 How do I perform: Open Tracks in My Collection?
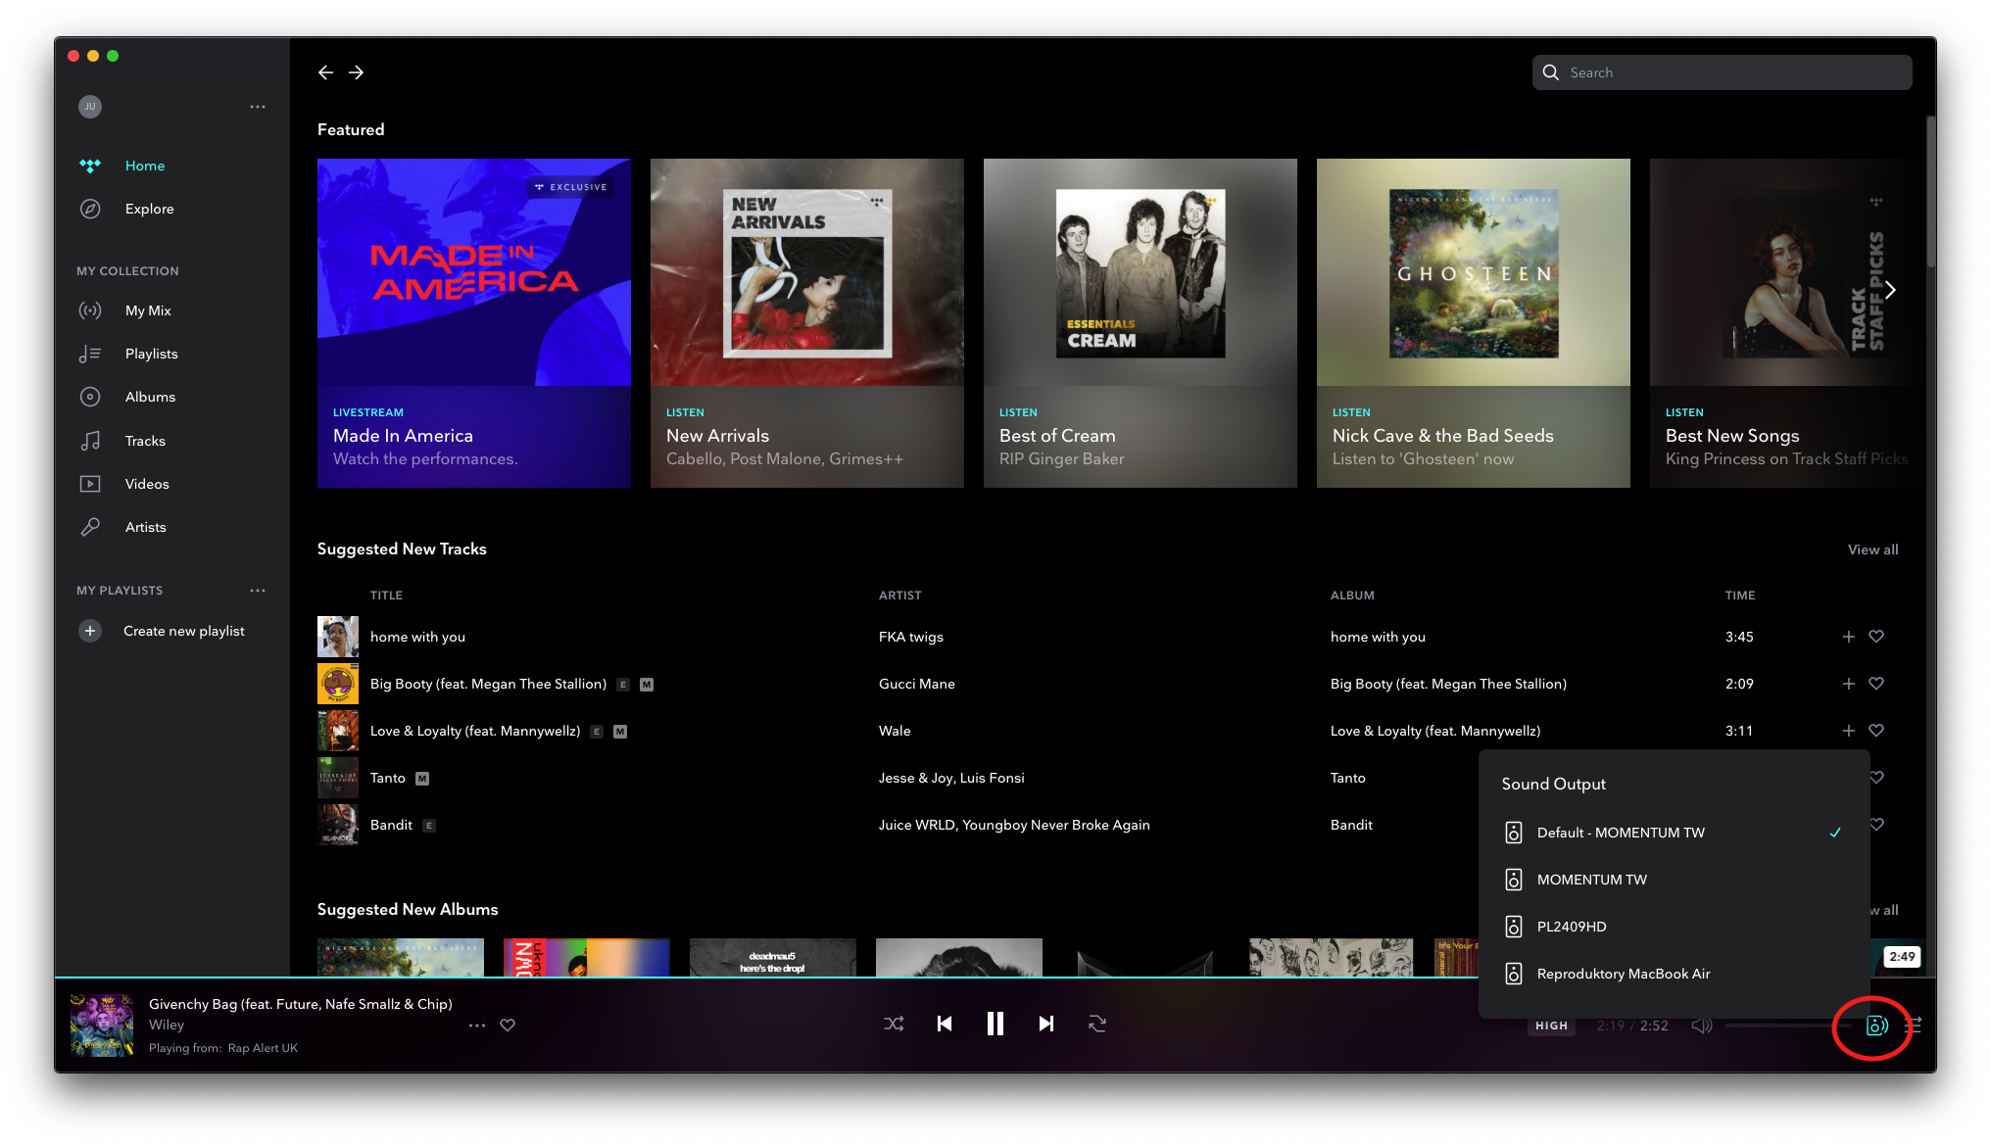[145, 441]
